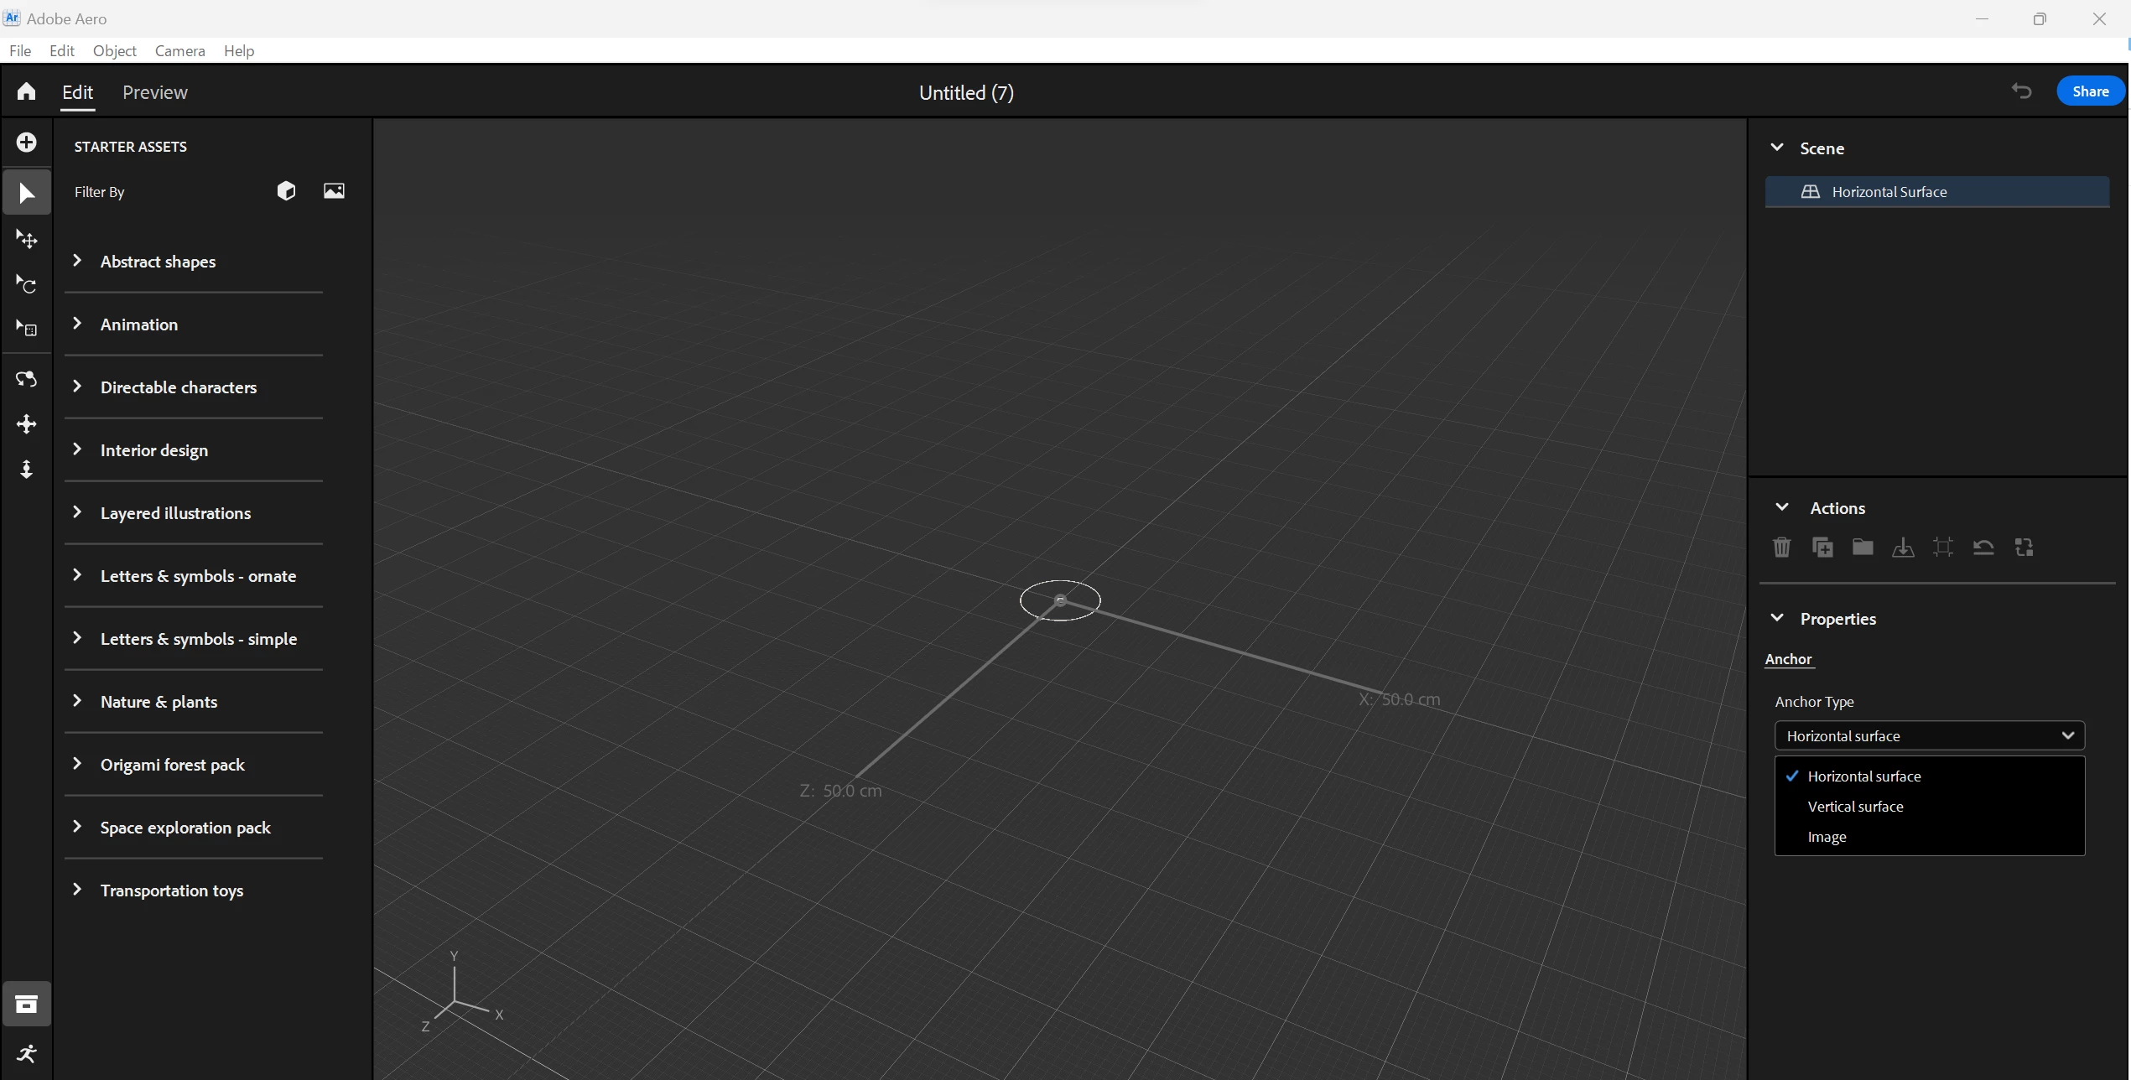Select the Scale tool in the left toolbar
This screenshot has width=2131, height=1080.
click(26, 329)
